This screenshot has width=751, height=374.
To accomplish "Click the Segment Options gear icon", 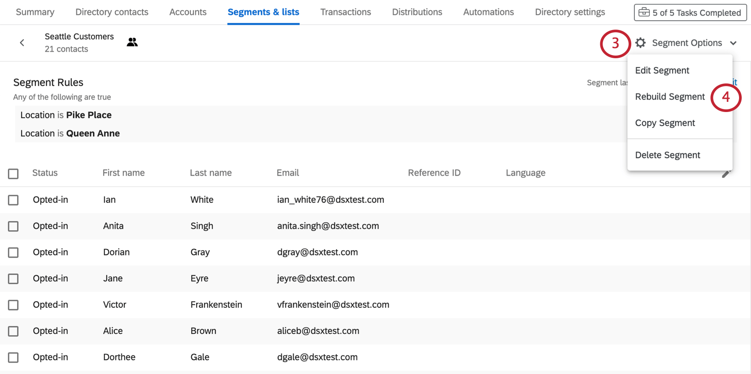I will 640,43.
